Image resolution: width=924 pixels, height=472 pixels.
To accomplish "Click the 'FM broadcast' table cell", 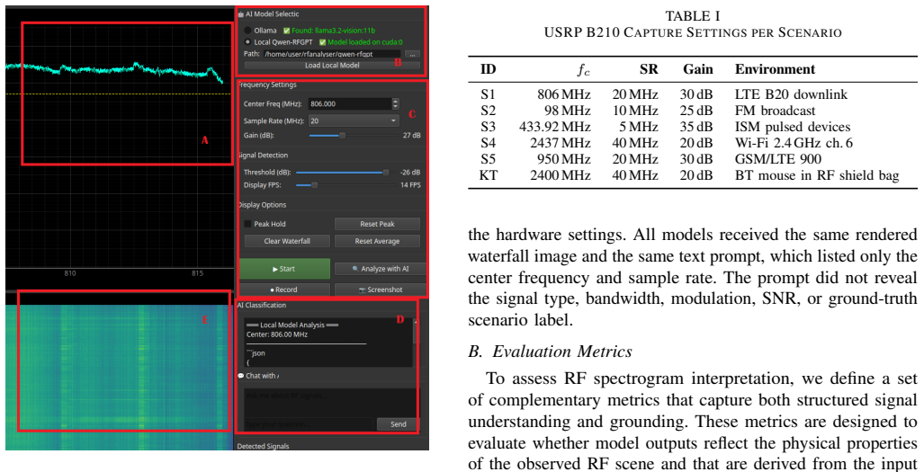I will coord(775,111).
